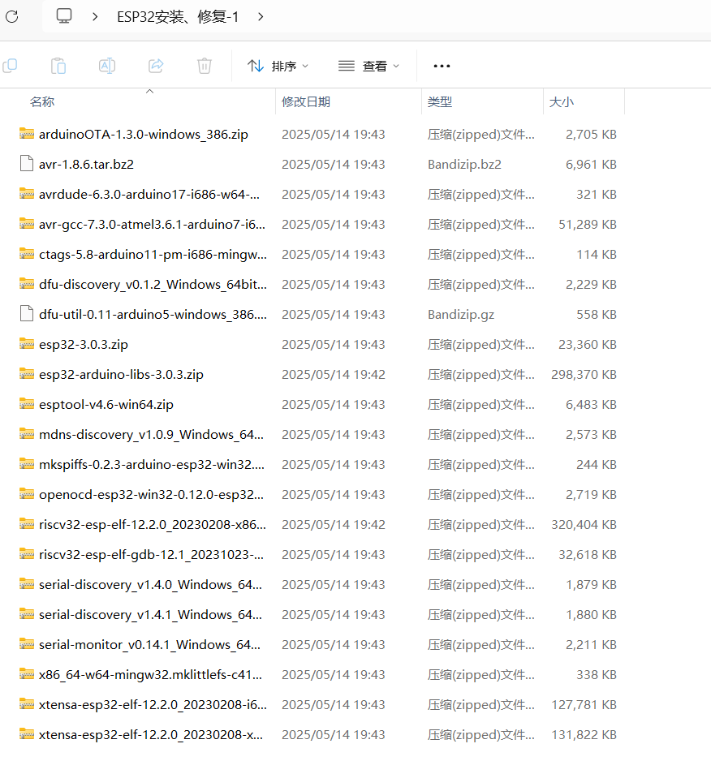Click the 127,781 KB size cell
This screenshot has width=711, height=761.
point(584,705)
